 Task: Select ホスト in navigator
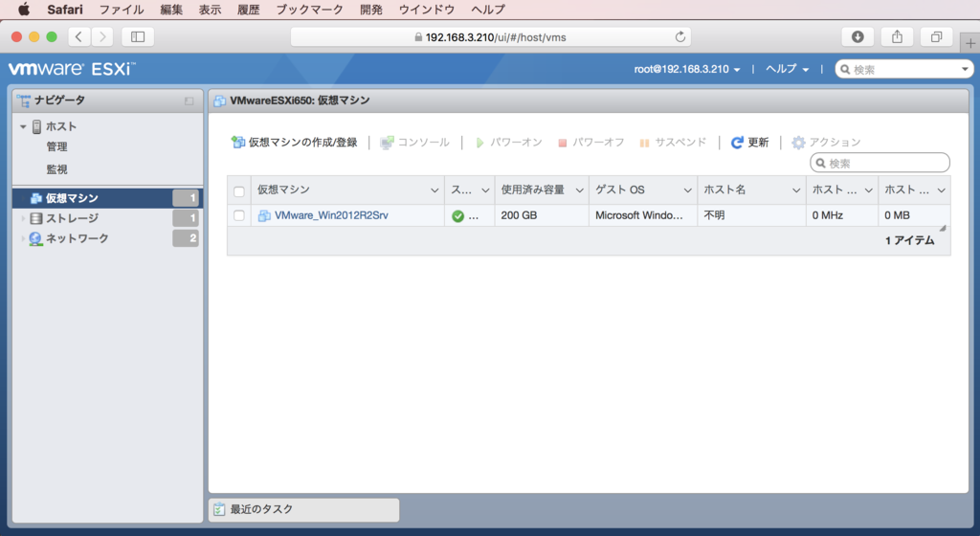point(60,126)
